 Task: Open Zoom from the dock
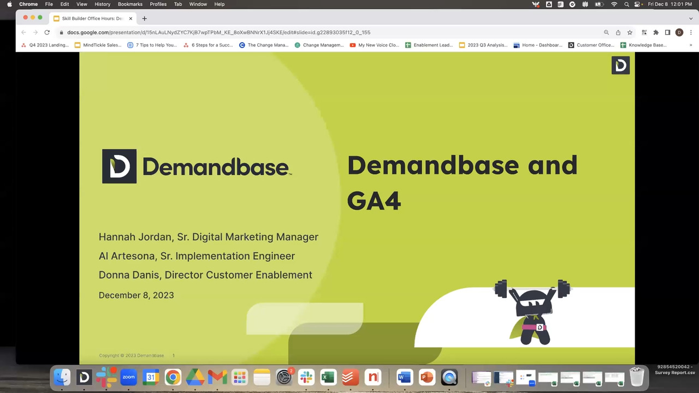click(x=128, y=377)
